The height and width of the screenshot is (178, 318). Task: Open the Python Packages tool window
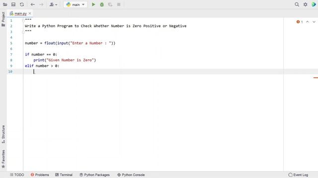click(94, 175)
